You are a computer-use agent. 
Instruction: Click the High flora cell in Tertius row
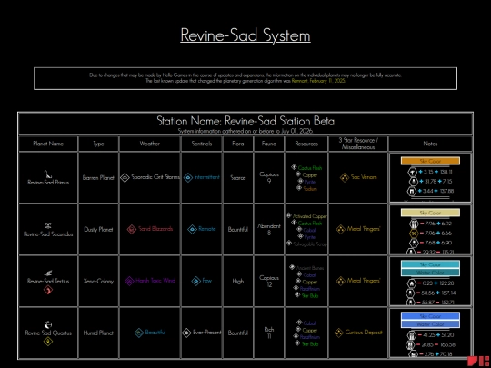click(238, 282)
